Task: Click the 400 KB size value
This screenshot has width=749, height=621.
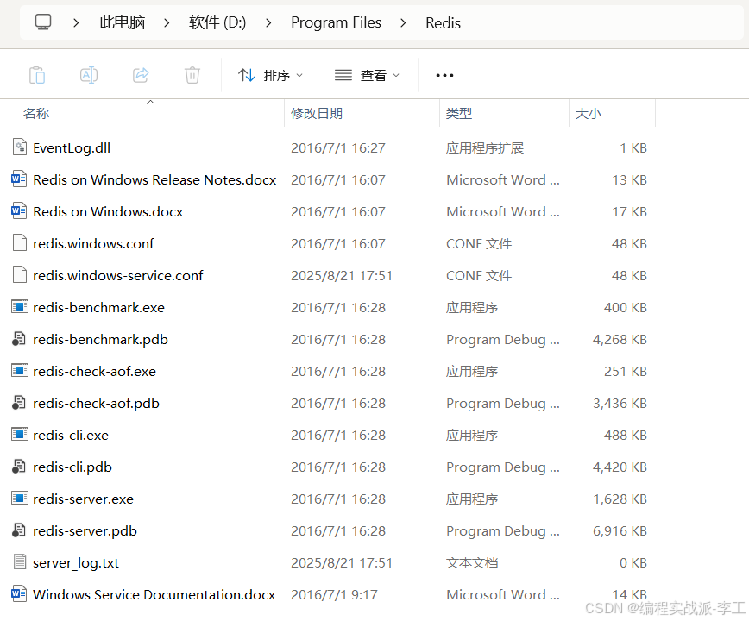Action: click(625, 307)
